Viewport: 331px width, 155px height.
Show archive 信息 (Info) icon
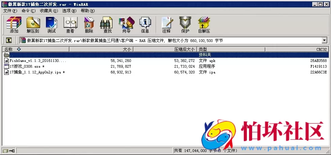click(x=145, y=24)
